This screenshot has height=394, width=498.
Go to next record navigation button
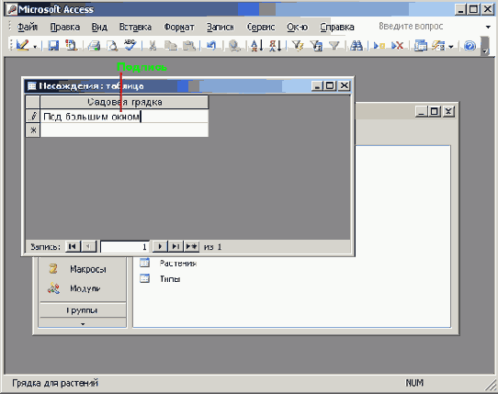[160, 246]
